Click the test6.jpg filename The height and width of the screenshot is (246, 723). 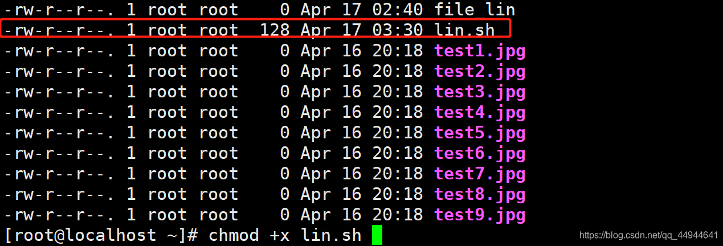point(480,153)
